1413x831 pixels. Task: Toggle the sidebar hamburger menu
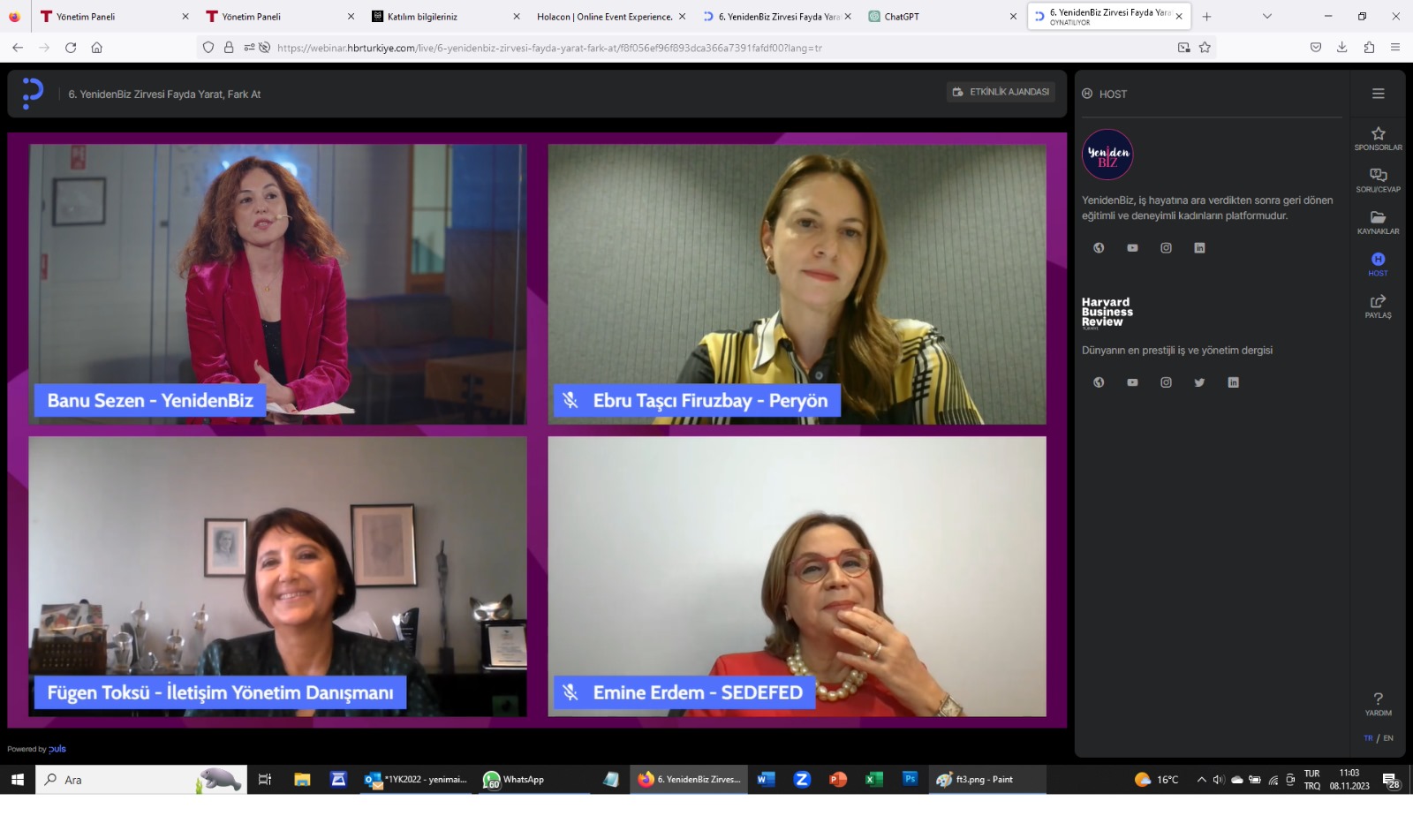[1378, 94]
